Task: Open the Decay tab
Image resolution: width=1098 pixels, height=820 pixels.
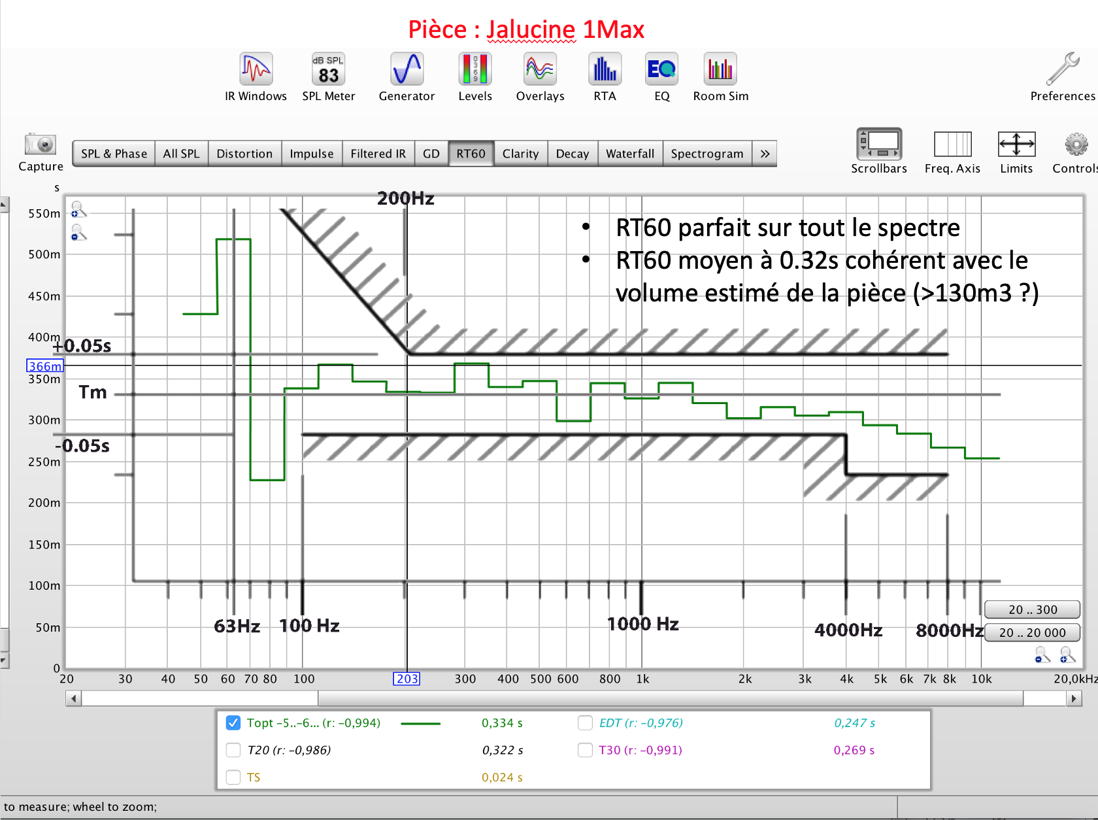Action: (x=573, y=154)
